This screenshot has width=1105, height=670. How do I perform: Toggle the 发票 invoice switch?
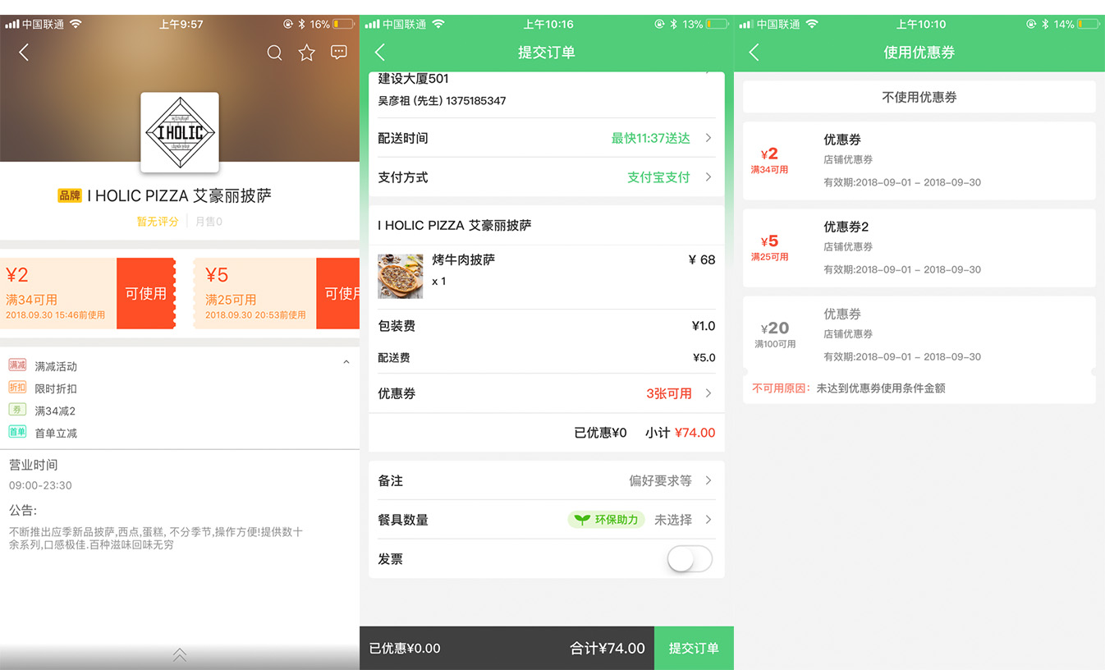(689, 559)
